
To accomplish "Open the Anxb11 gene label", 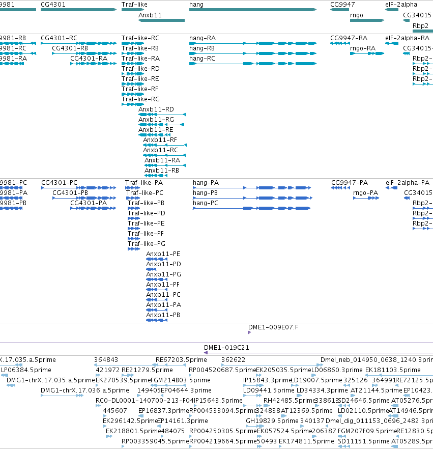I will pyautogui.click(x=150, y=15).
